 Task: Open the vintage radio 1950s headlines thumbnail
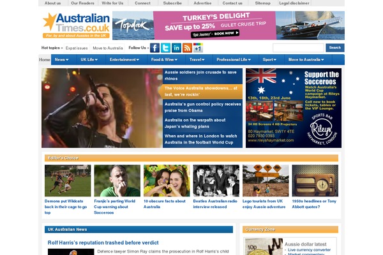click(x=315, y=180)
